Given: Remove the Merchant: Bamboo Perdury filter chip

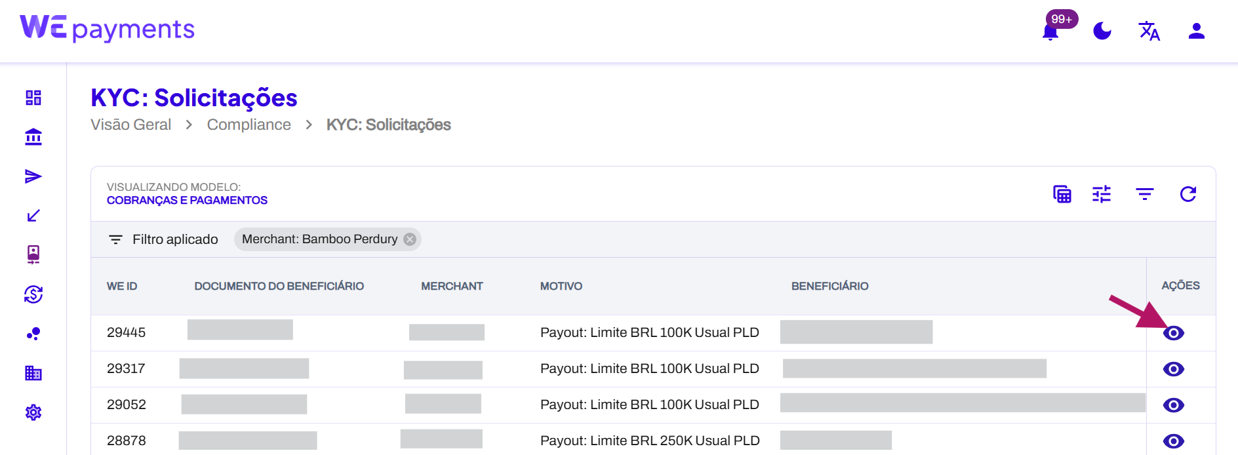Looking at the screenshot, I should point(410,239).
